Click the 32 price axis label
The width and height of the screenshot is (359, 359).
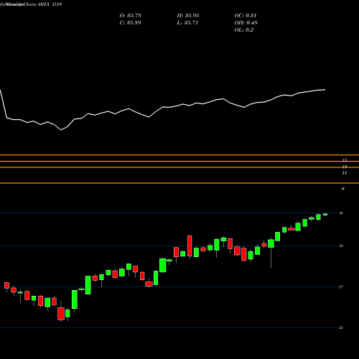point(341,246)
